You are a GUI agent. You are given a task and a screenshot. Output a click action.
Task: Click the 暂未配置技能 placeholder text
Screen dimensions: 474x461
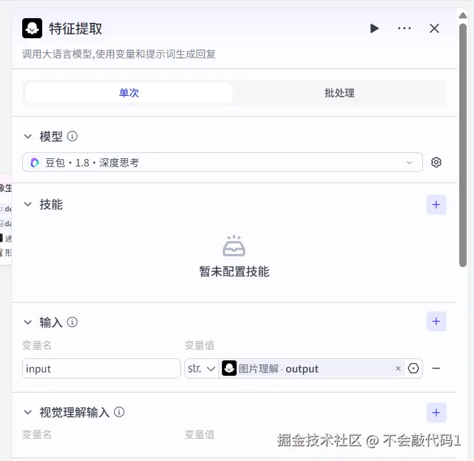tap(234, 272)
